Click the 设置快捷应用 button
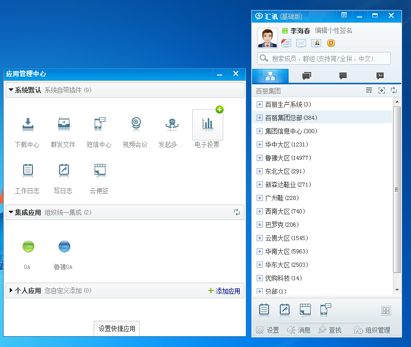 click(x=117, y=328)
